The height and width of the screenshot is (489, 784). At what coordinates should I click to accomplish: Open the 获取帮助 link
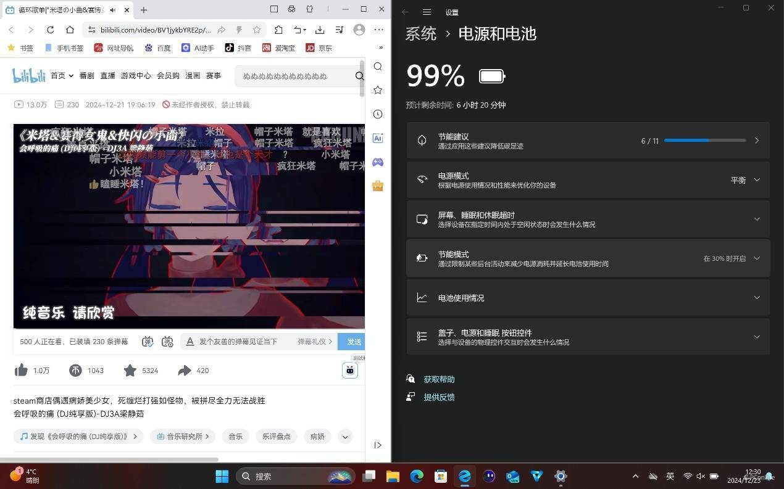tap(439, 379)
